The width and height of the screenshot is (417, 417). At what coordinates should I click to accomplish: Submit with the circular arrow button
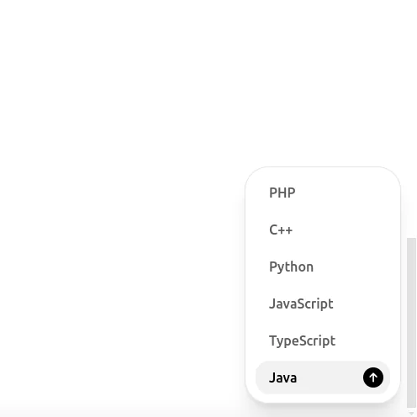pyautogui.click(x=373, y=377)
